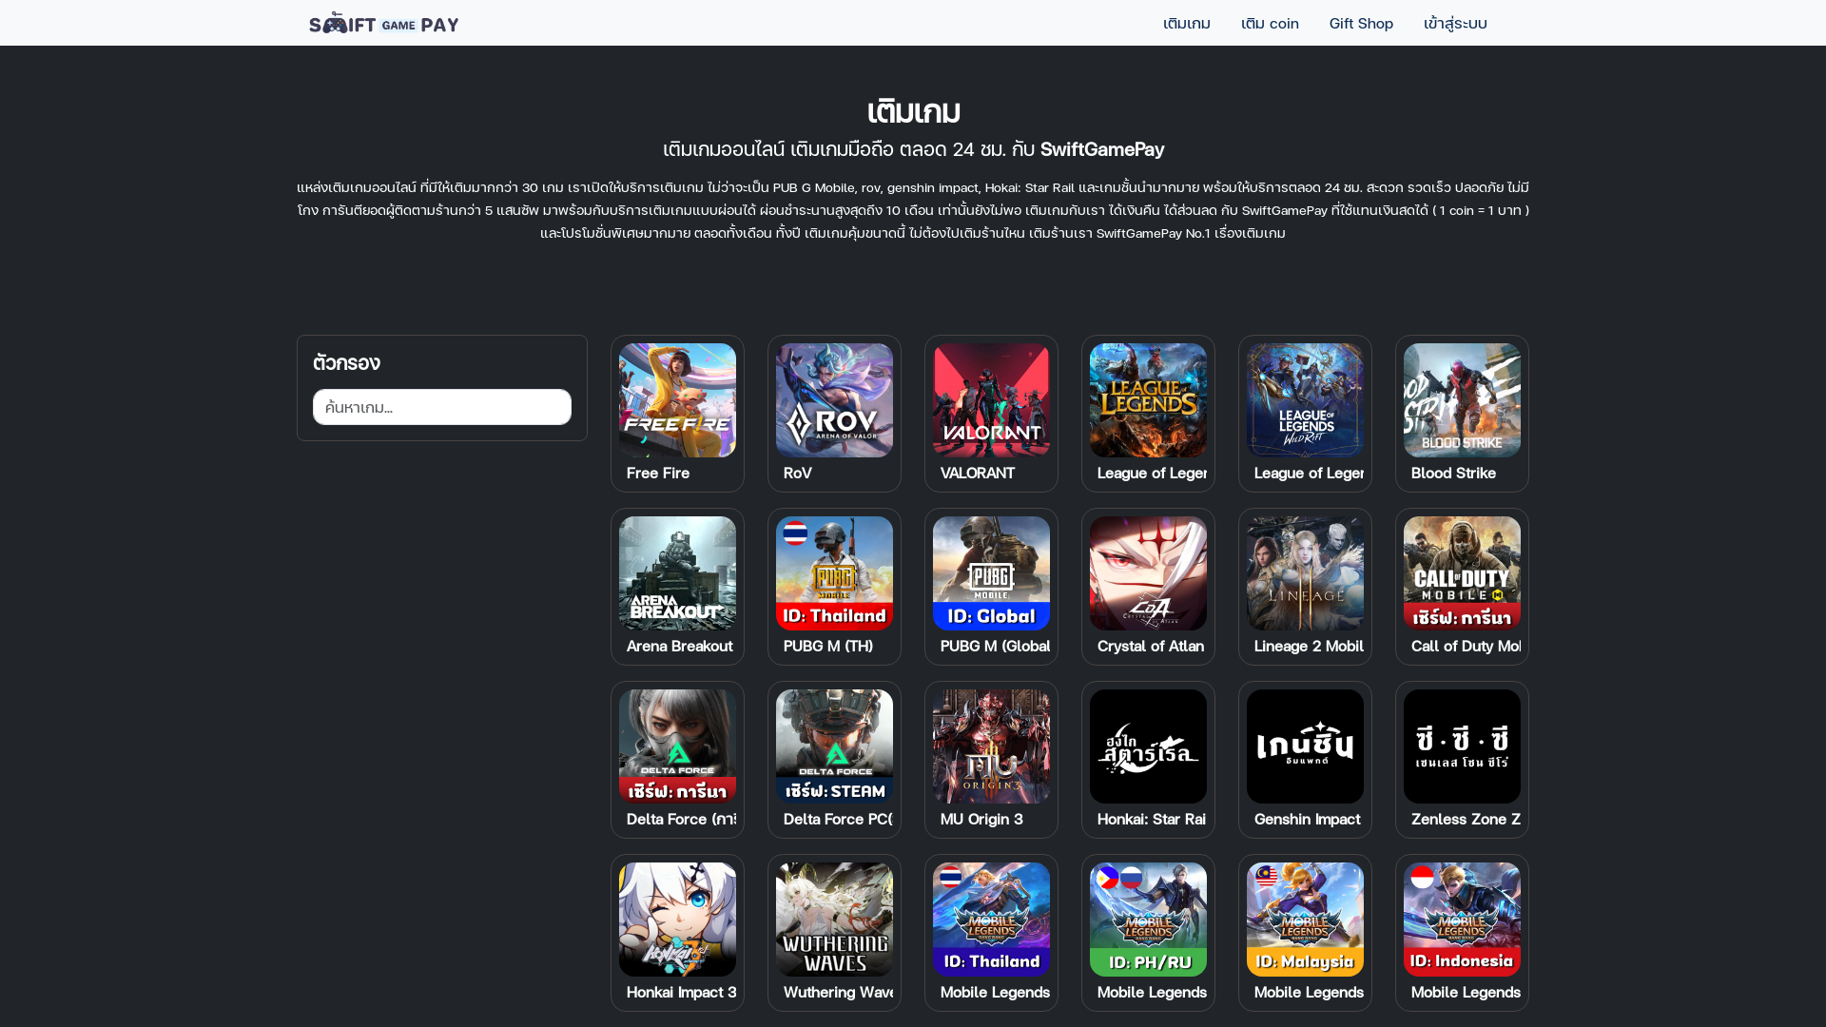Open Crystal of Atlan game icon
Screen dimensions: 1826x1027
pyautogui.click(x=1148, y=573)
